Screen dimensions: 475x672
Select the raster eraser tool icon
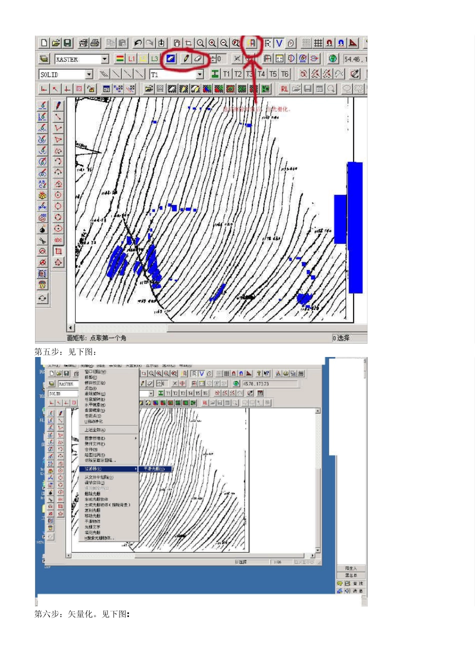pos(197,58)
